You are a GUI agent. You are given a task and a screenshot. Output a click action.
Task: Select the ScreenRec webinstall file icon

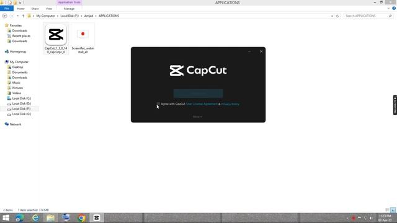(83, 34)
